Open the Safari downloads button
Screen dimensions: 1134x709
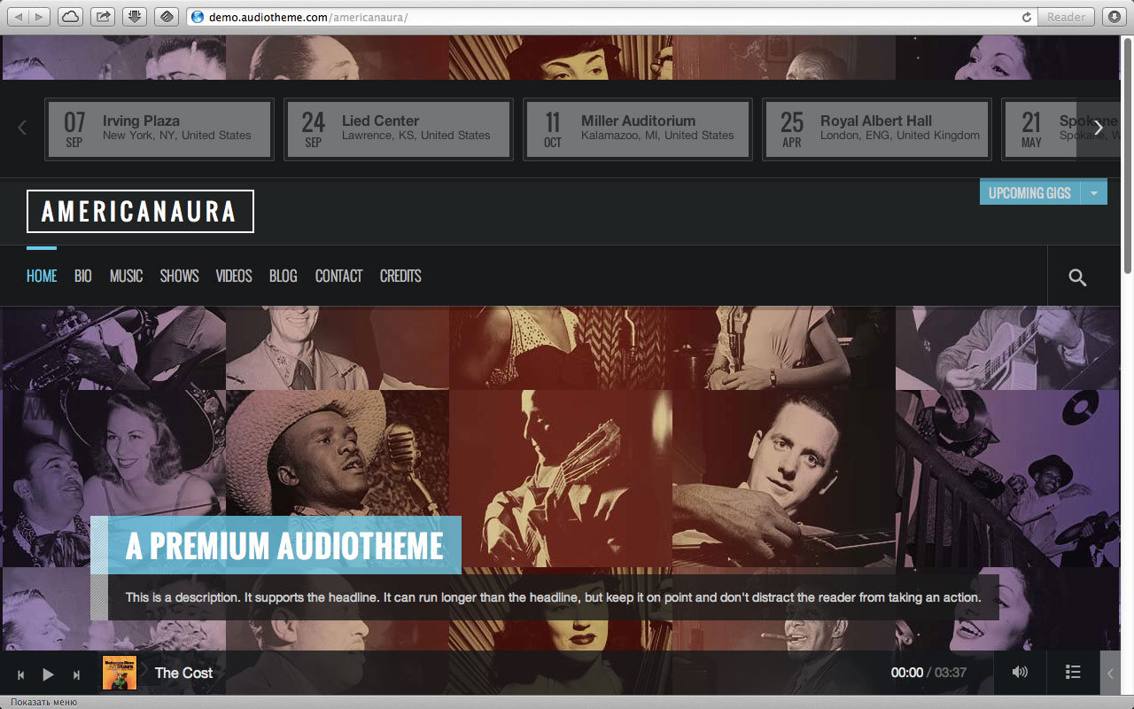coord(1114,16)
